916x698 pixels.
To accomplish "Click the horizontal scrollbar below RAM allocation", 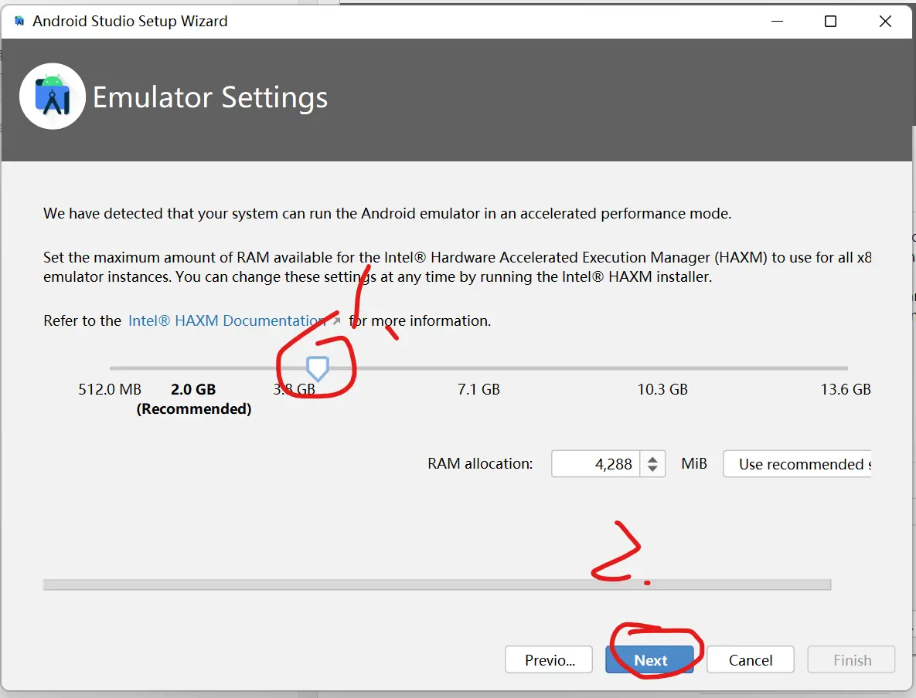I will [x=437, y=585].
